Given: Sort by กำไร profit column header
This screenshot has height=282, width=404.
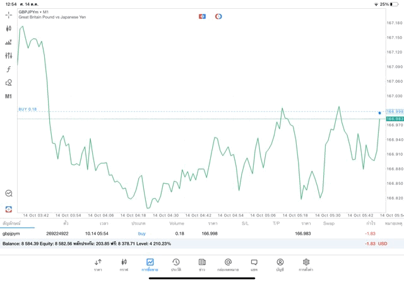Looking at the screenshot, I should 371,223.
